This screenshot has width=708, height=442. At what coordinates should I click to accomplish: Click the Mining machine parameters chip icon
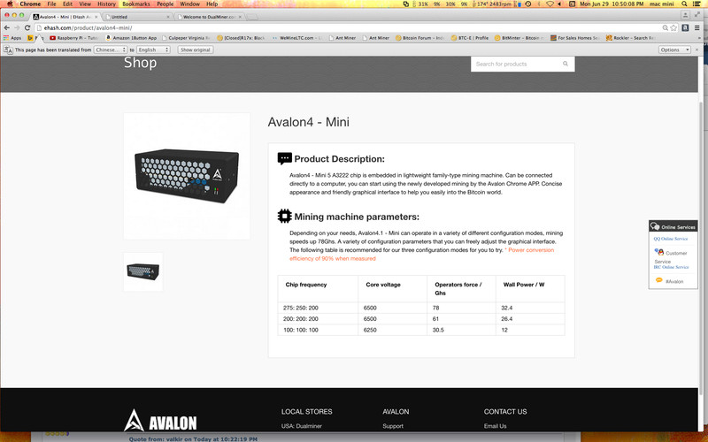pyautogui.click(x=284, y=216)
